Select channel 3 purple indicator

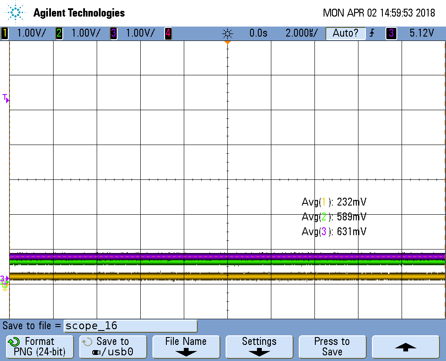[x=114, y=33]
